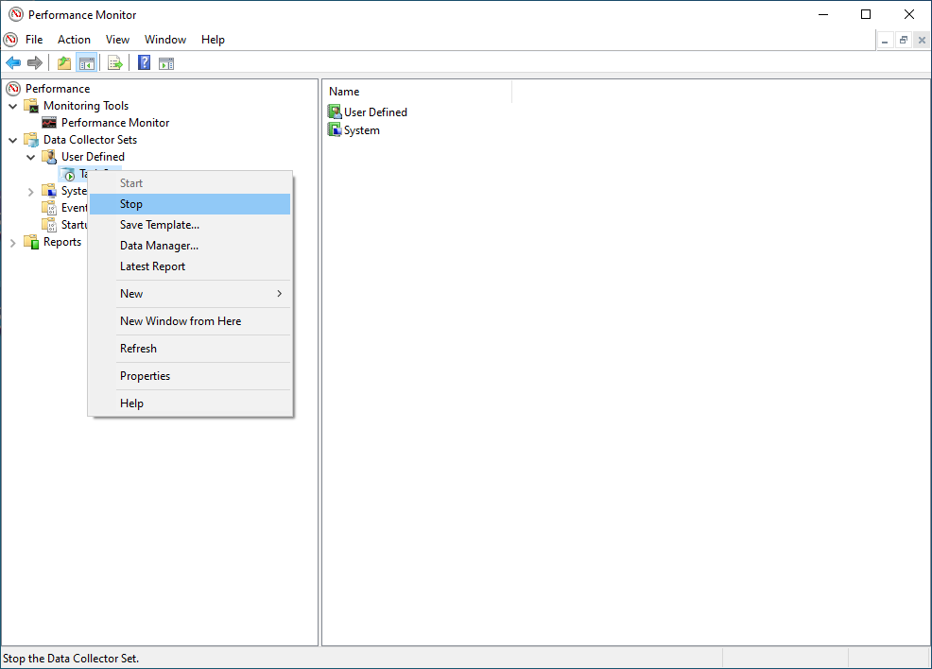The height and width of the screenshot is (669, 932).
Task: Collapse the Data Collector Sets node
Action: pyautogui.click(x=12, y=139)
